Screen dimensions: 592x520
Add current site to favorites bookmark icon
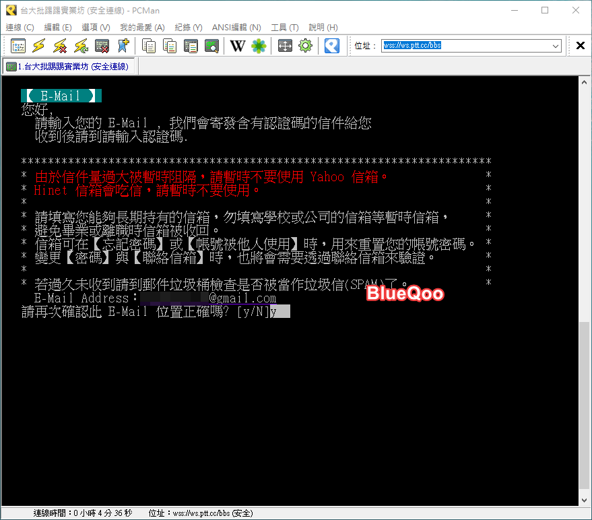(123, 46)
